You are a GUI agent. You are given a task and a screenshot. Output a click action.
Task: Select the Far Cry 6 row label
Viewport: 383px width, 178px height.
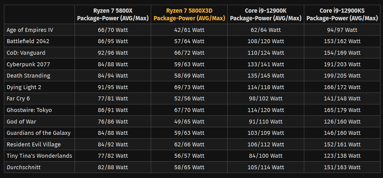[18, 98]
